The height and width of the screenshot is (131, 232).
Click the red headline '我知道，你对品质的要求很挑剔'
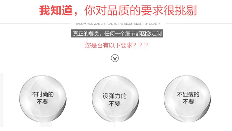118,10
